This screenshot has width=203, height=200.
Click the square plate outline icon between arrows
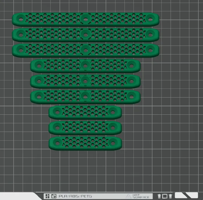click(x=165, y=196)
